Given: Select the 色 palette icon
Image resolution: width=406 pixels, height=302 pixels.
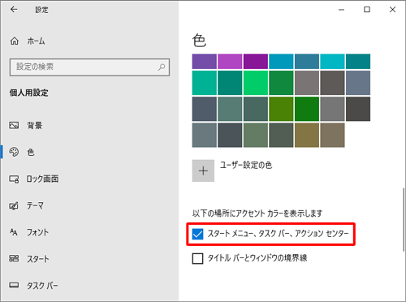Looking at the screenshot, I should [x=14, y=152].
